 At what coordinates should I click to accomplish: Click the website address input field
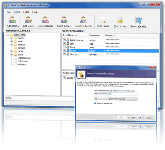pos(115,94)
